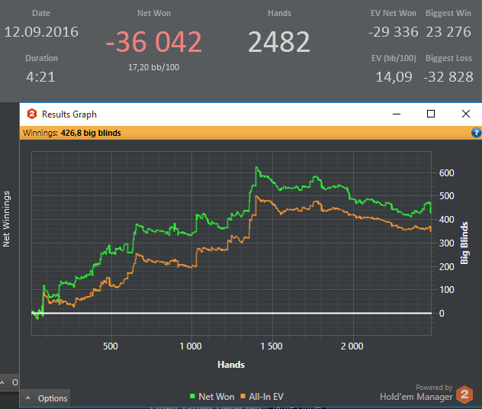This screenshot has width=482, height=409.
Task: Click the collapsed arrow tab at left edge
Action: pyautogui.click(x=9, y=382)
